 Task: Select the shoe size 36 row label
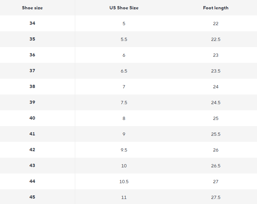click(32, 55)
